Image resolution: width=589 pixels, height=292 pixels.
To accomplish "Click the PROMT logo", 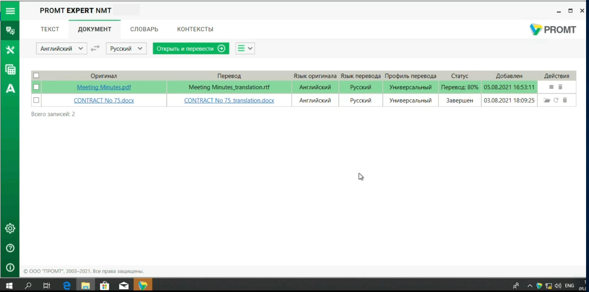I will click(x=553, y=30).
